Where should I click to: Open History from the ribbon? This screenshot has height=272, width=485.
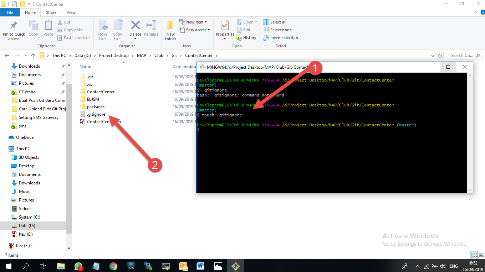[x=246, y=38]
